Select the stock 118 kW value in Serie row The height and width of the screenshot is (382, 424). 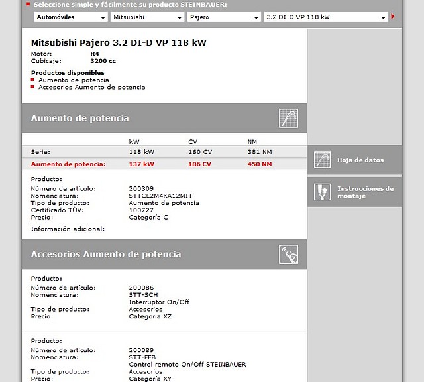point(141,152)
